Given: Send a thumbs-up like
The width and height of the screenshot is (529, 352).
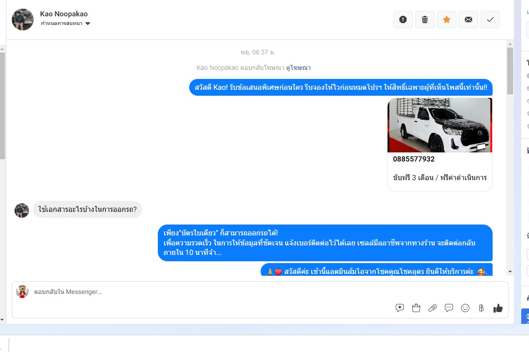Looking at the screenshot, I should click(498, 308).
